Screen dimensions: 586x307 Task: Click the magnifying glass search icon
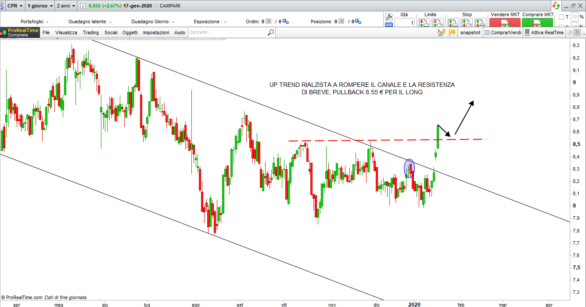tap(271, 32)
